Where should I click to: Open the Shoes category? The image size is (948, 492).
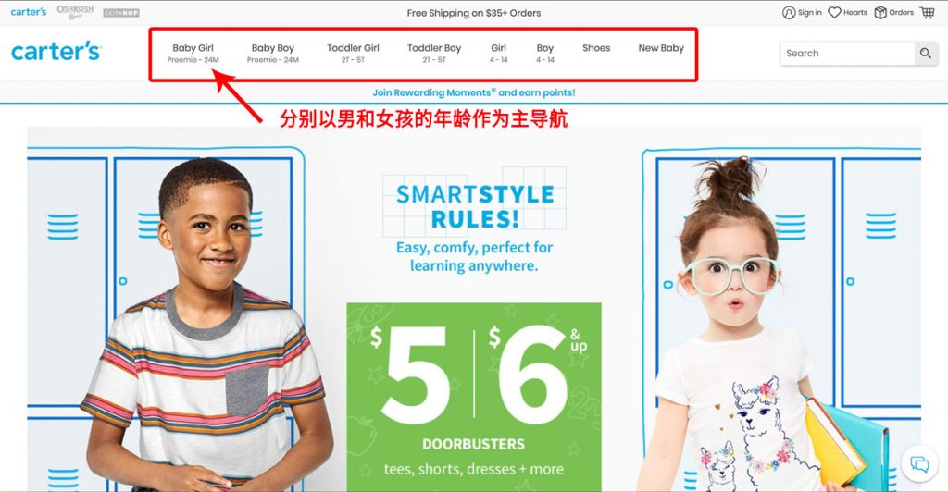click(596, 48)
